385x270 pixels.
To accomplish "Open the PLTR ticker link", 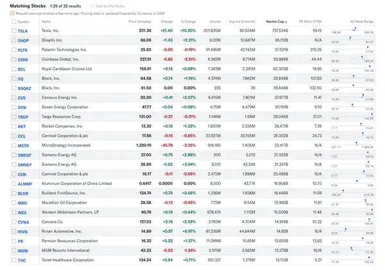I will tap(22, 50).
